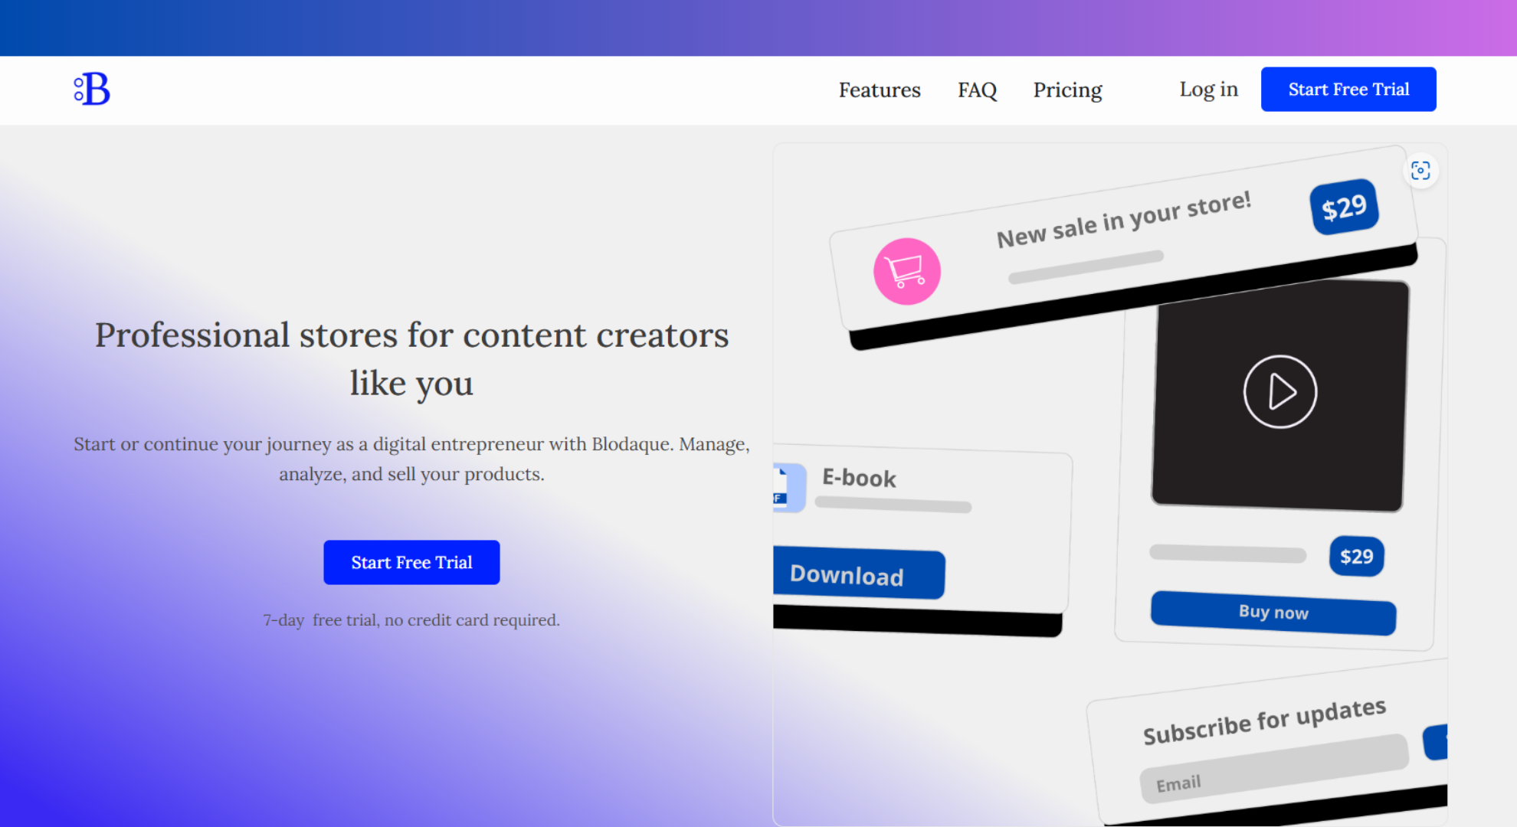This screenshot has height=827, width=1517.
Task: Click the 'E-book' label
Action: point(859,478)
